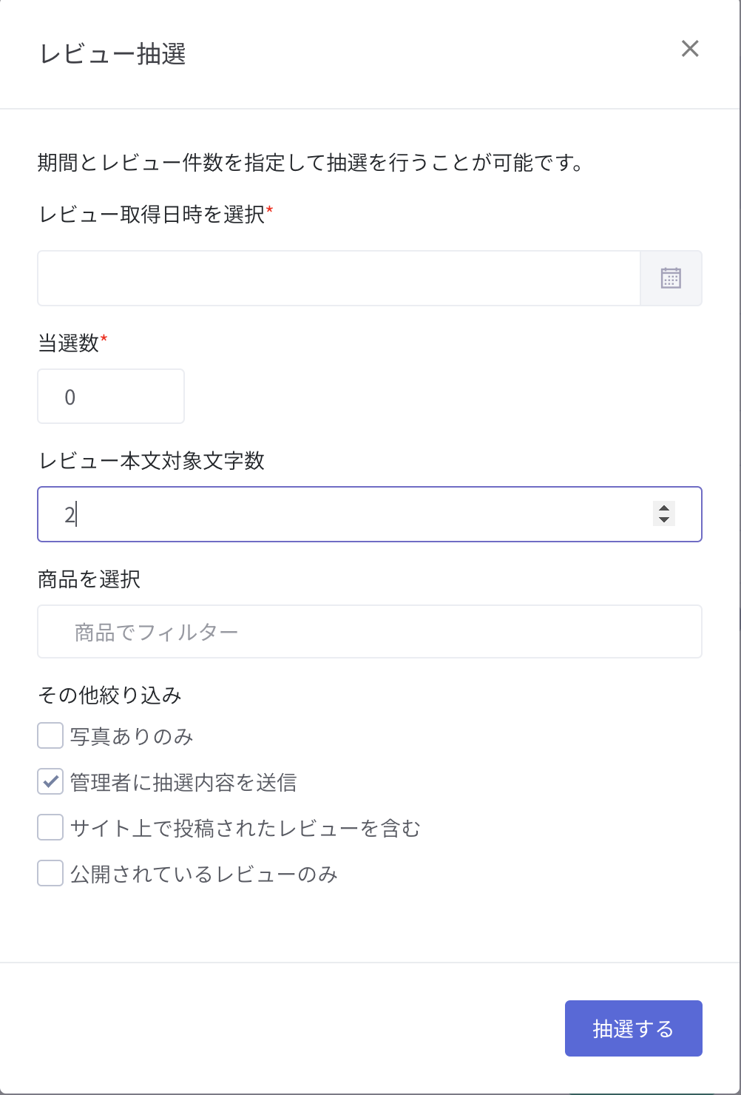Click the 公開されているレビューのみ label text

click(204, 875)
